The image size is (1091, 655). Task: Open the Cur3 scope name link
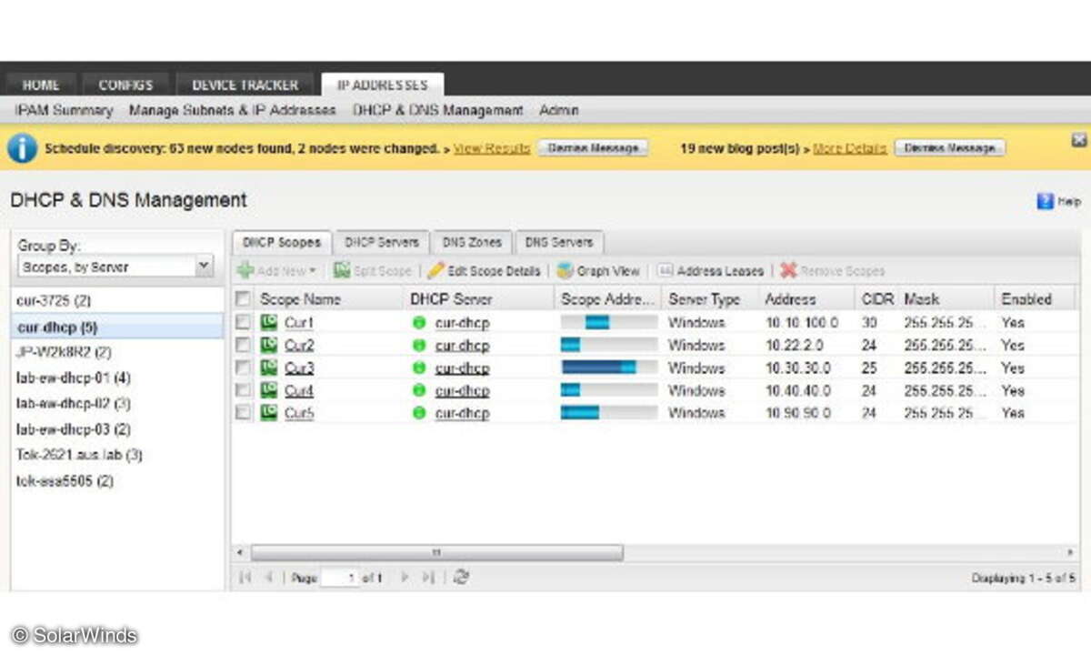(x=299, y=368)
